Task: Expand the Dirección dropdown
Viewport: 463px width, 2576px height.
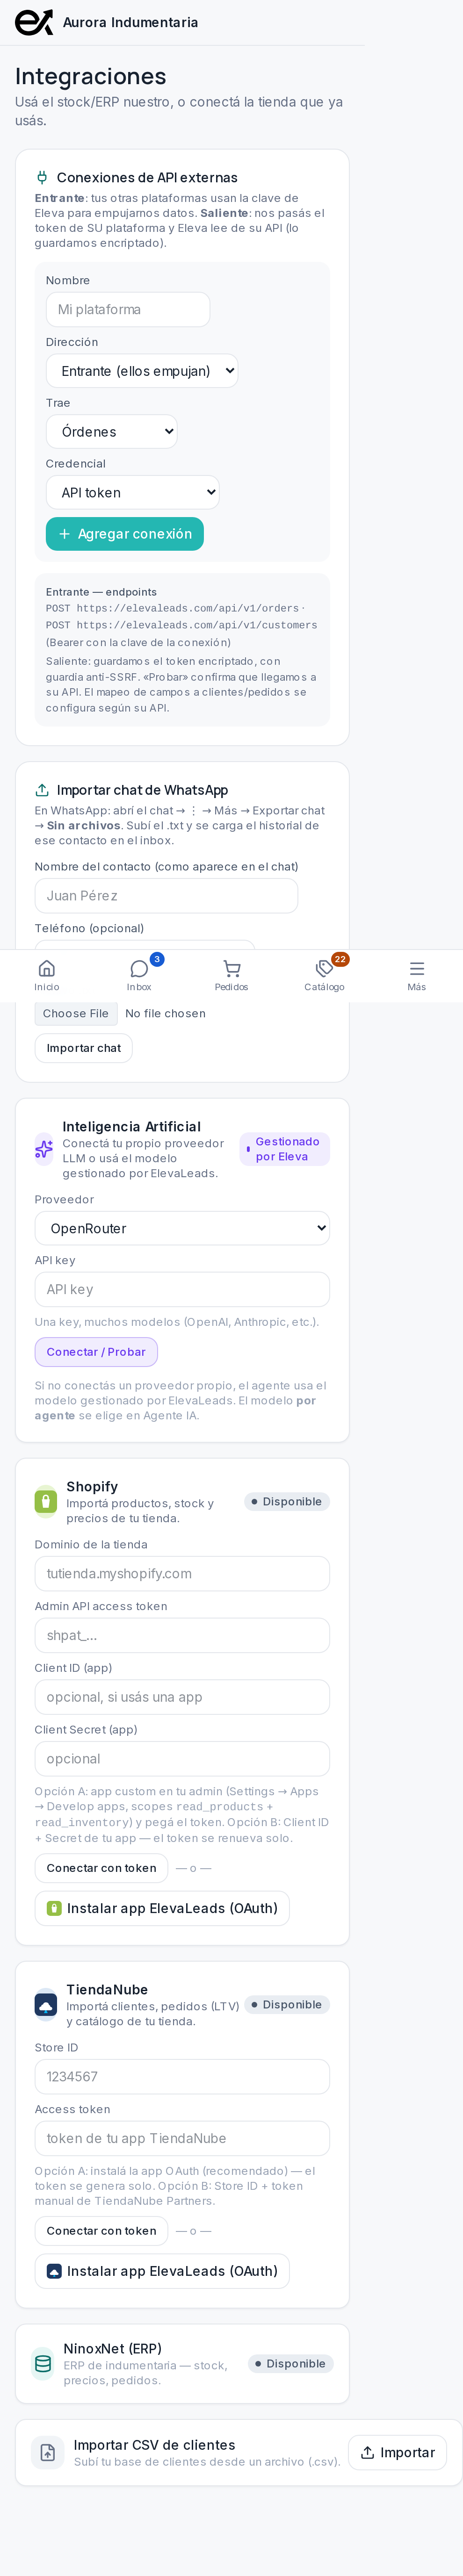Action: click(x=142, y=371)
